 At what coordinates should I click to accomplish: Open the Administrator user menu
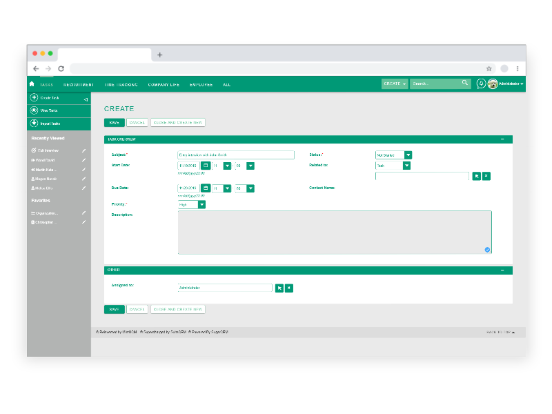click(511, 83)
